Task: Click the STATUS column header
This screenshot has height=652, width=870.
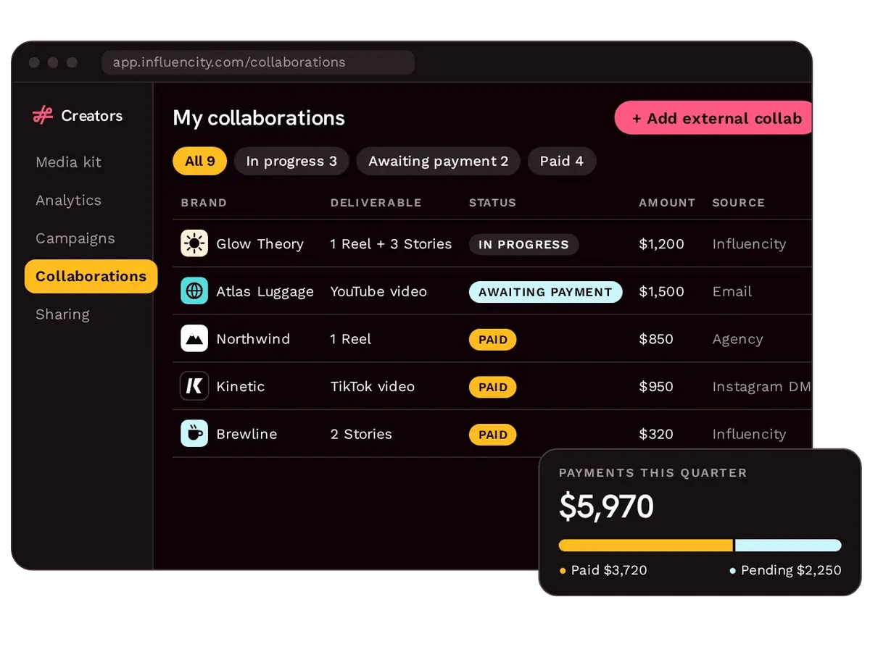Action: pyautogui.click(x=492, y=203)
